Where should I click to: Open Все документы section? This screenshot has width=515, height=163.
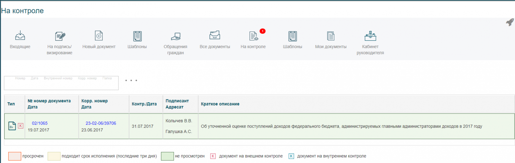215,36
